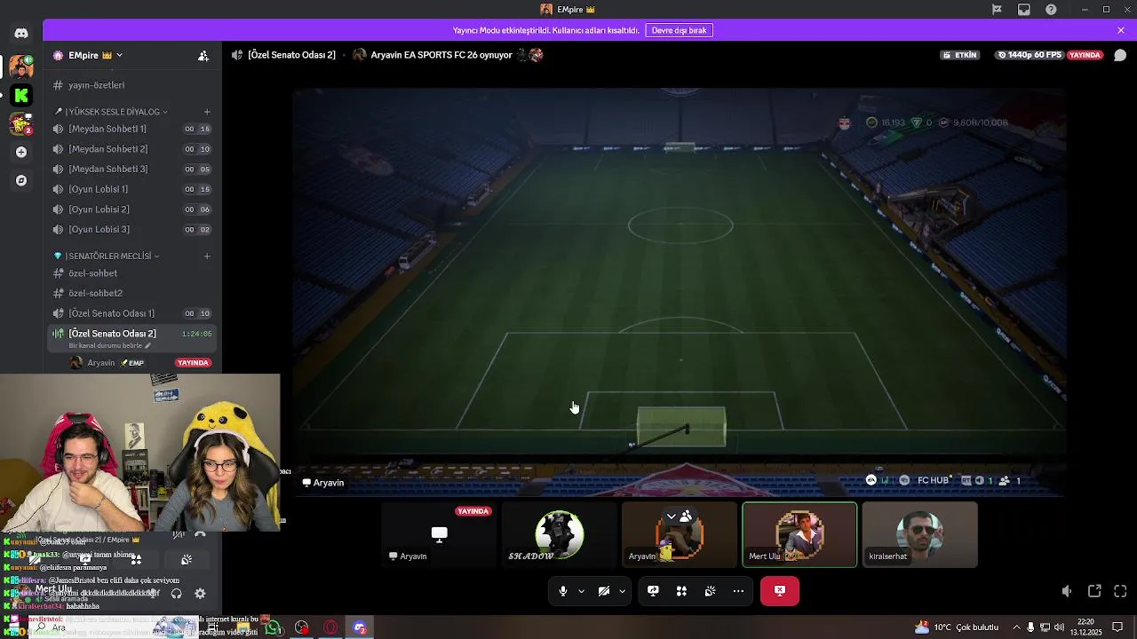Collapse participants chevron above Aryavin tile
The height and width of the screenshot is (639, 1137).
click(672, 517)
